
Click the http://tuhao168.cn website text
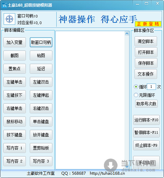pyautogui.click(x=107, y=173)
